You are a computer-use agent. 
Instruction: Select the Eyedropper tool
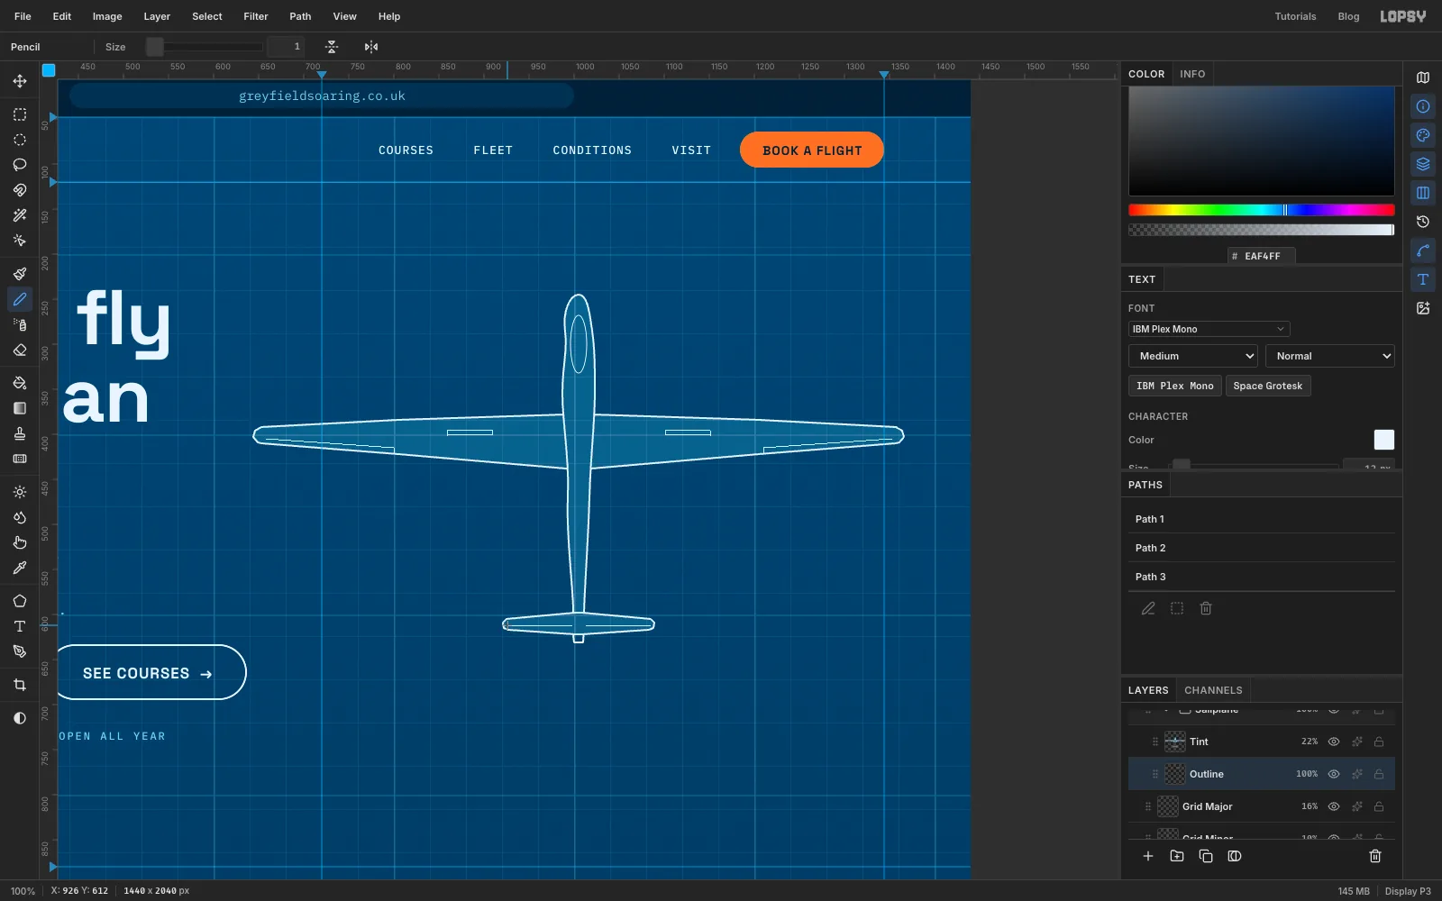19,568
